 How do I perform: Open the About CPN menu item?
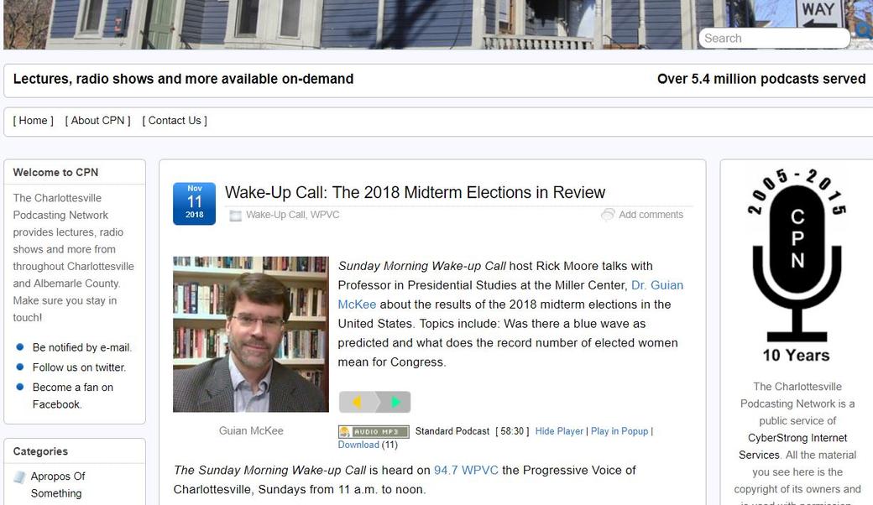pos(98,121)
